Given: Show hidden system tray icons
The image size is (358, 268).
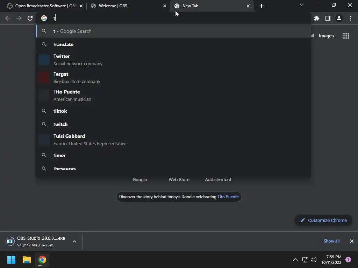Looking at the screenshot, I should tap(295, 260).
